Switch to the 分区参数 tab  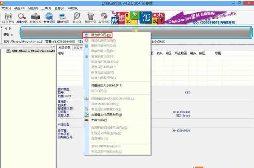[64, 48]
